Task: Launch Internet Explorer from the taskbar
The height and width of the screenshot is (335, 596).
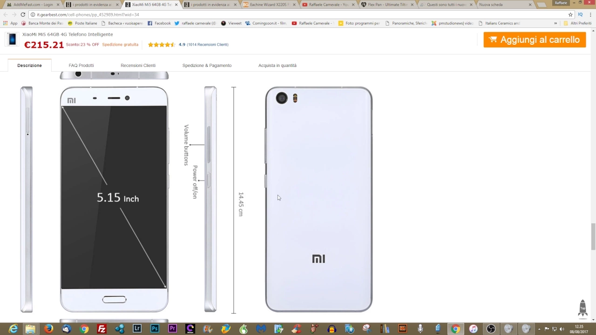Action: point(14,329)
